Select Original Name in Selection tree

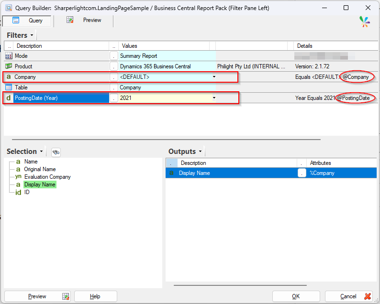40,169
